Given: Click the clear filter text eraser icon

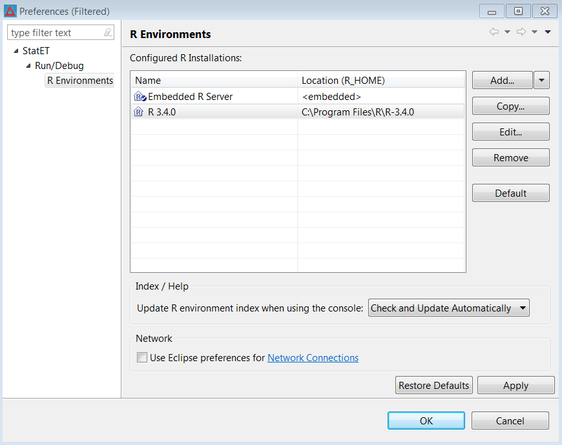Looking at the screenshot, I should [x=108, y=32].
